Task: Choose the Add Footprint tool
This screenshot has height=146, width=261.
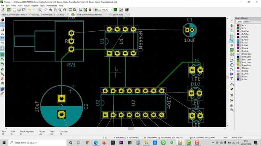Action: coord(232,36)
